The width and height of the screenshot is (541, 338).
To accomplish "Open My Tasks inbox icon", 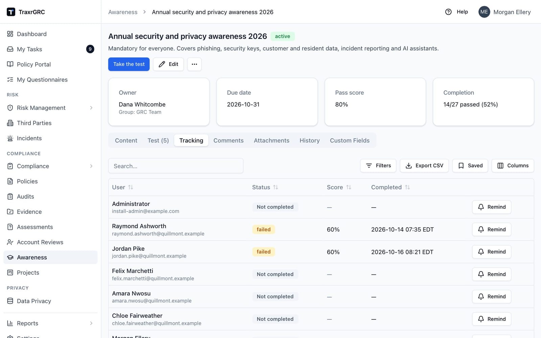I will click(x=10, y=49).
